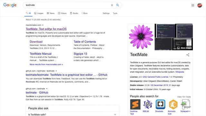
Task: Open More images thumbnail
Action: pyautogui.click(x=183, y=44)
